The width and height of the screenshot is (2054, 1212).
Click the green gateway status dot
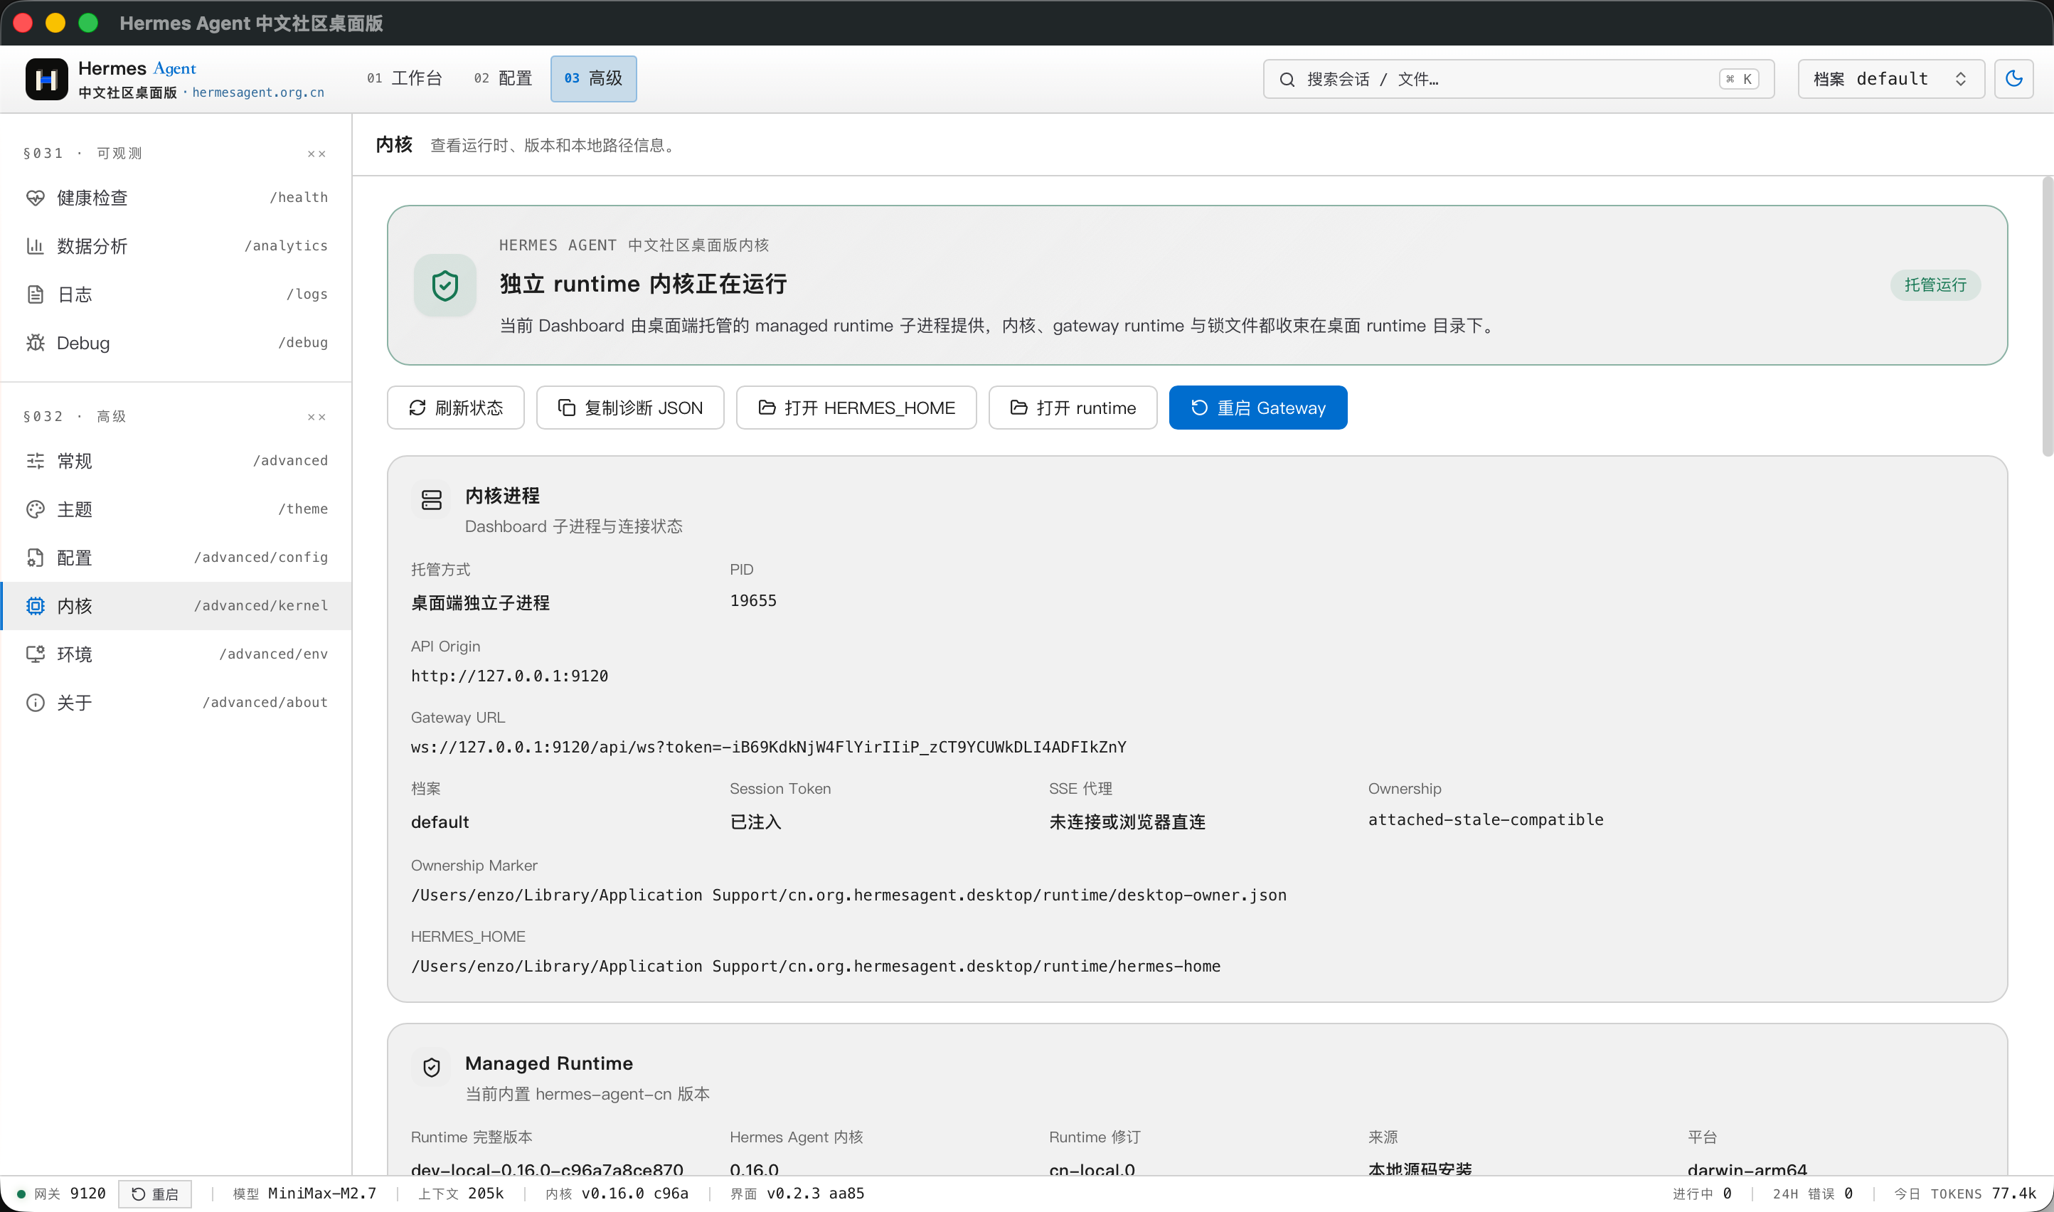click(21, 1194)
